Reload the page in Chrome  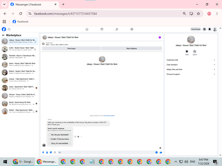point(20,14)
